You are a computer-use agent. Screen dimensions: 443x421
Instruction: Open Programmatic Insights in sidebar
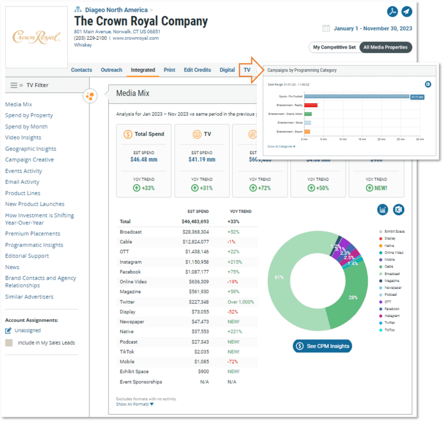(x=34, y=245)
